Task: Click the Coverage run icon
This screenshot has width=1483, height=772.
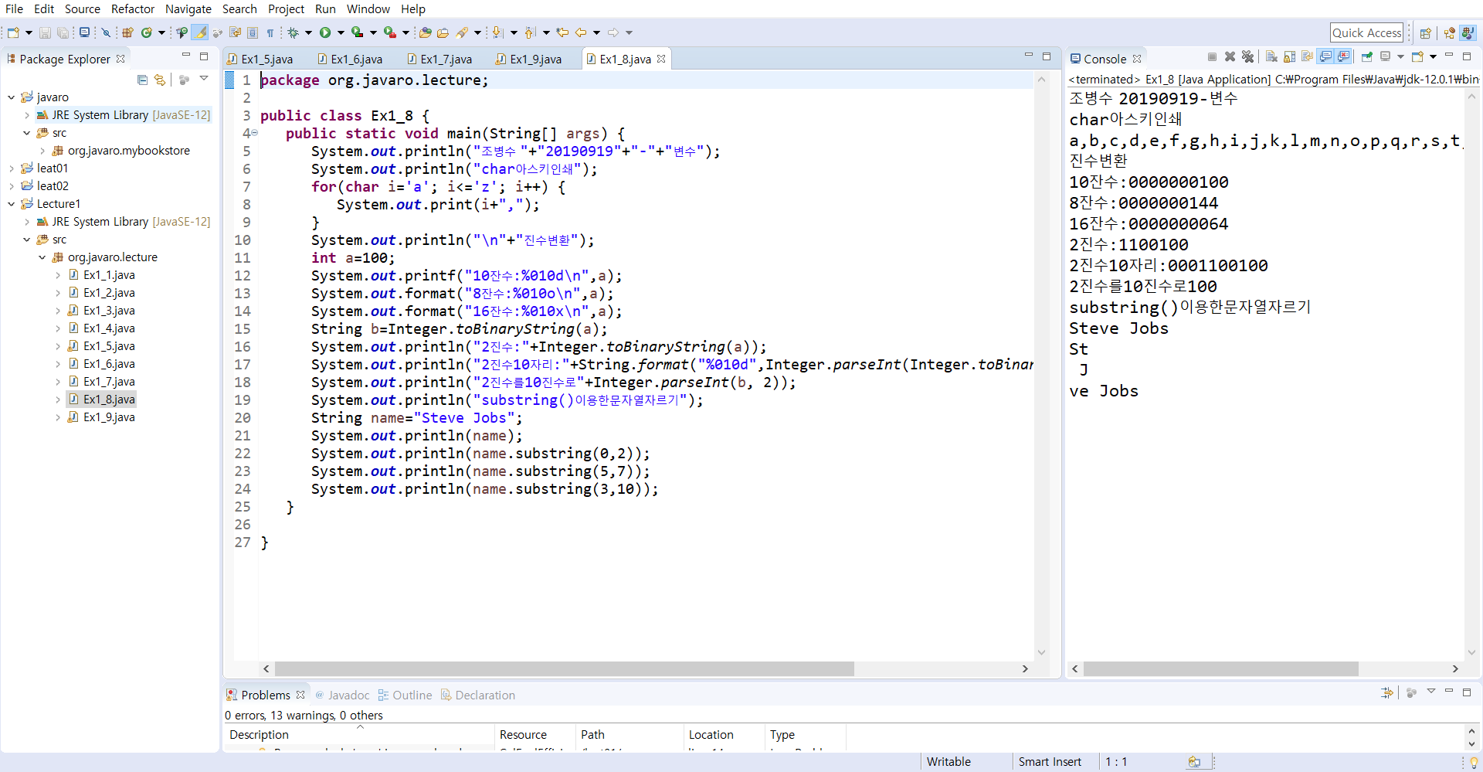Action: pos(358,32)
